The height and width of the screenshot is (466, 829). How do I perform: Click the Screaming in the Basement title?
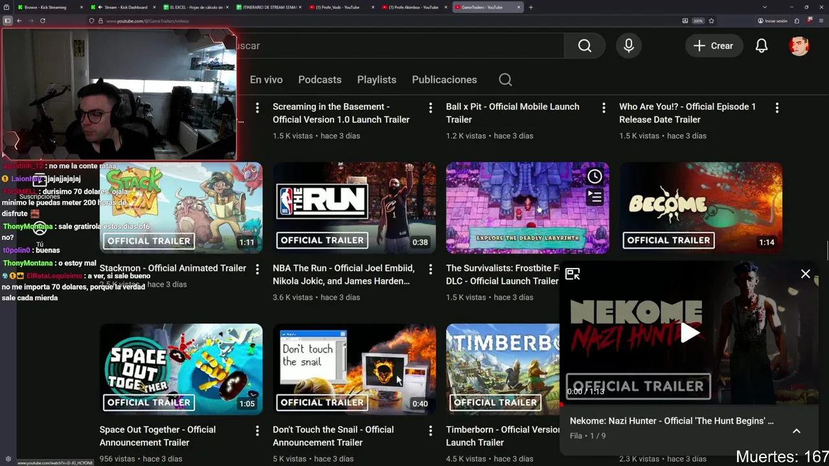coord(341,113)
